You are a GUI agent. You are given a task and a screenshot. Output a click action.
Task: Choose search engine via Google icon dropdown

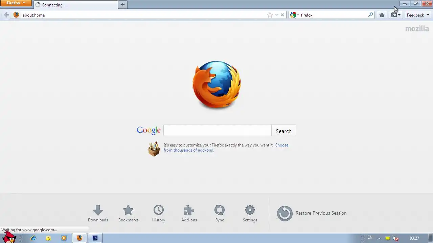click(x=294, y=15)
